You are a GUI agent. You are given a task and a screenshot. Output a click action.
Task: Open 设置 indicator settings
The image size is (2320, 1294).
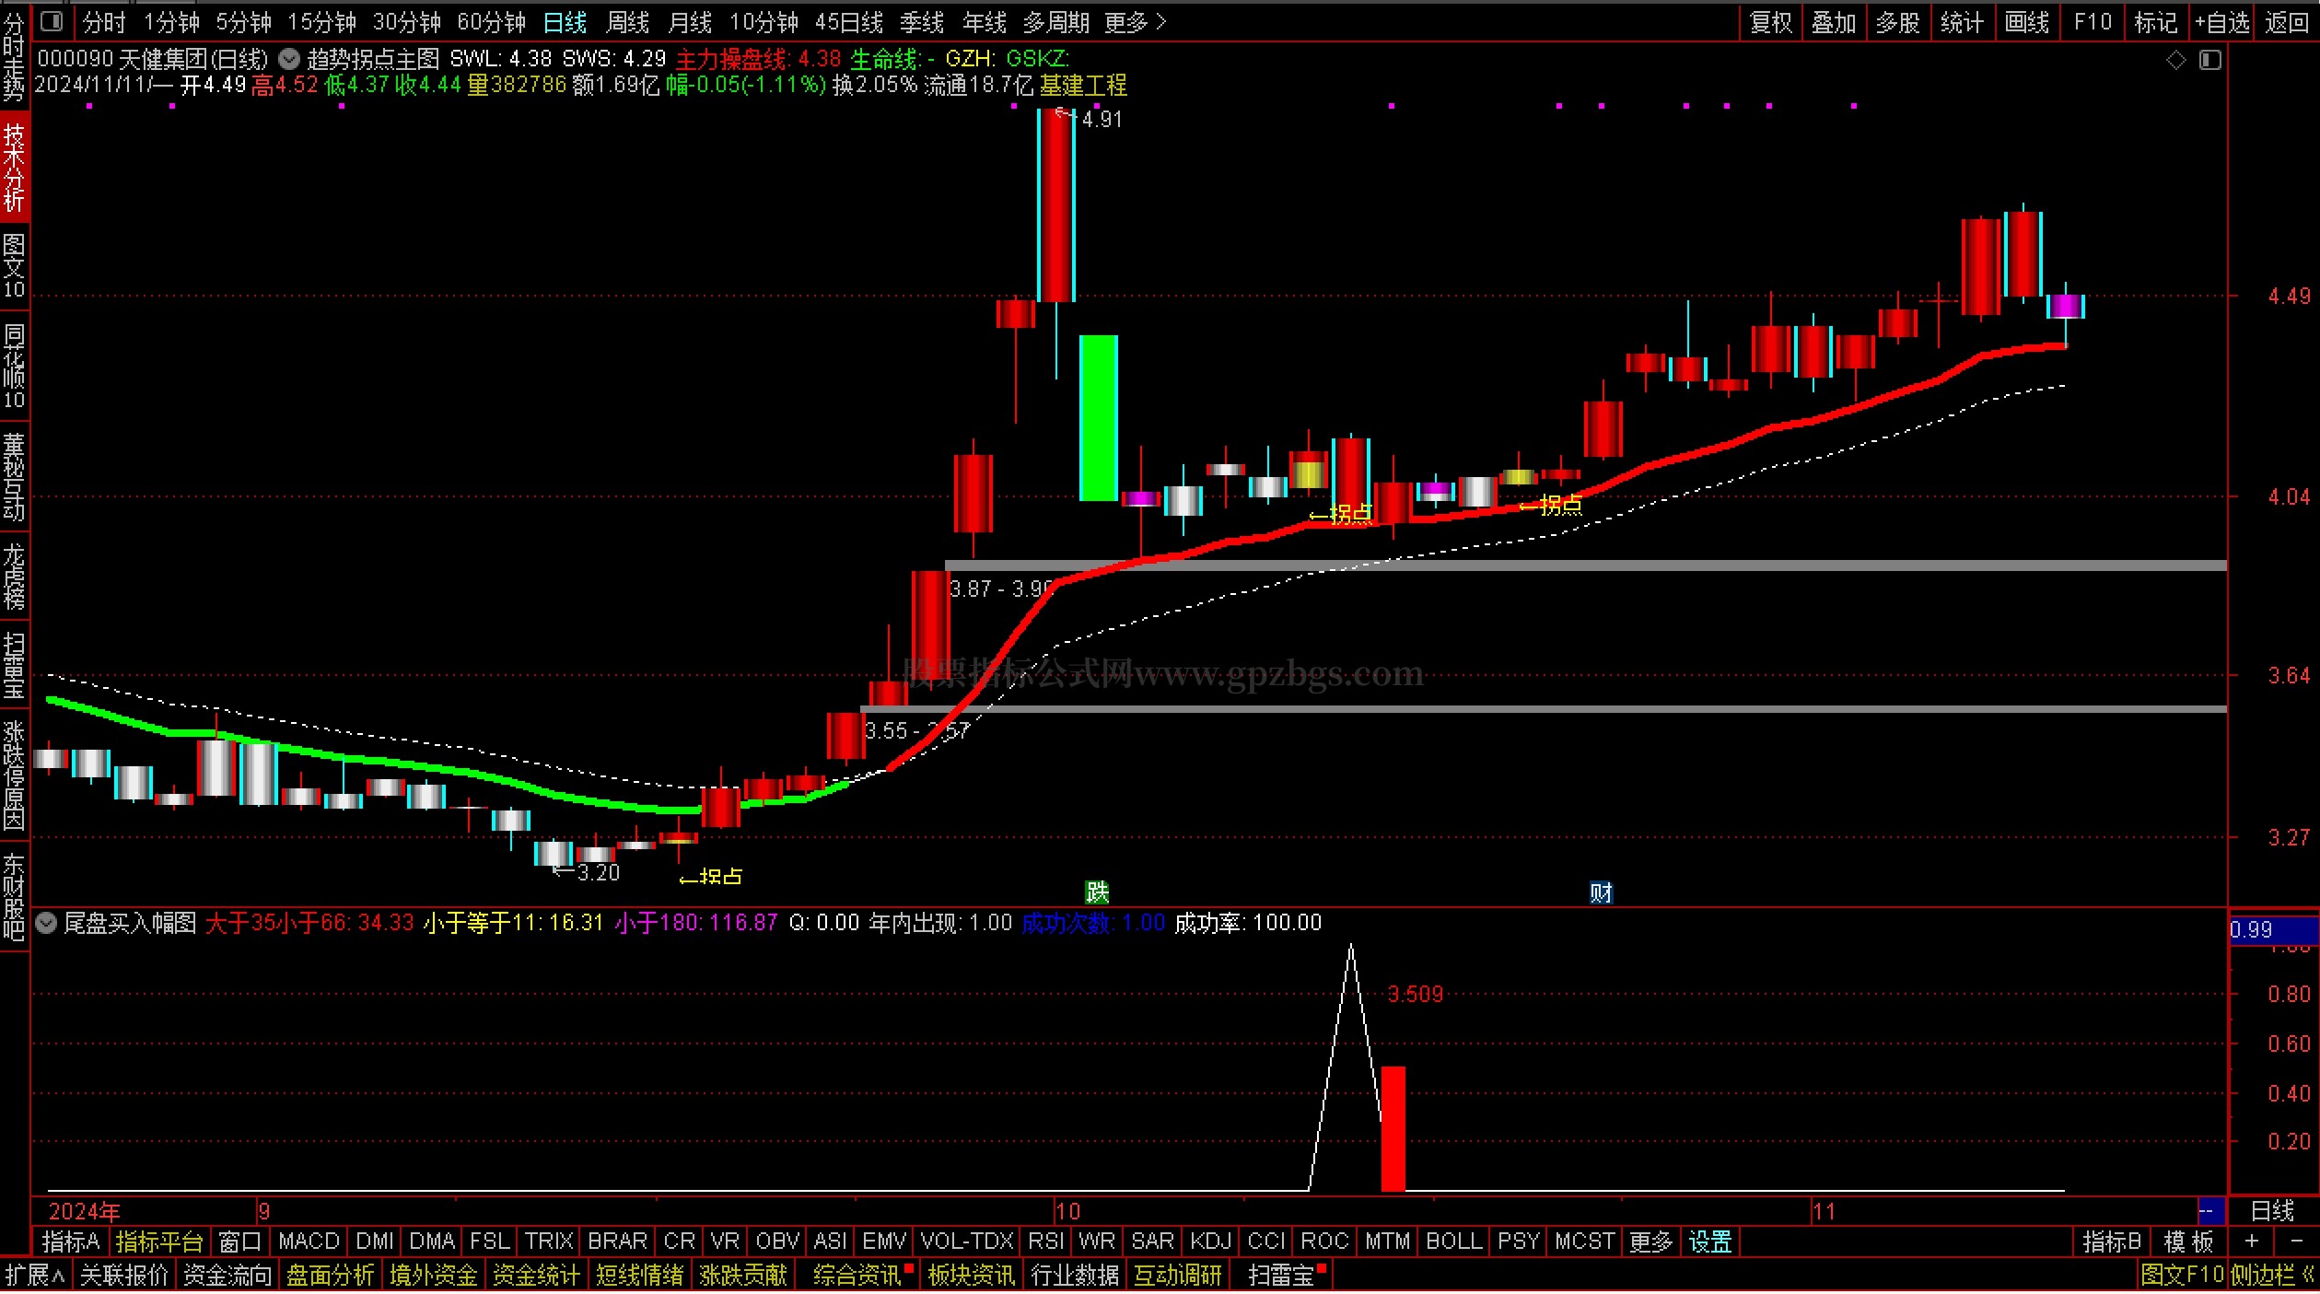pos(1710,1242)
